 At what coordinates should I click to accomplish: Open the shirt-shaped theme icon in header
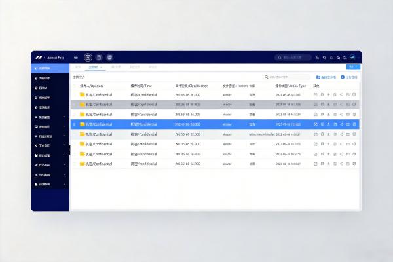[324, 58]
